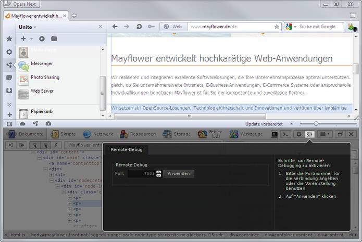
Task: Bookmark page with address bar star
Action: [x=277, y=27]
